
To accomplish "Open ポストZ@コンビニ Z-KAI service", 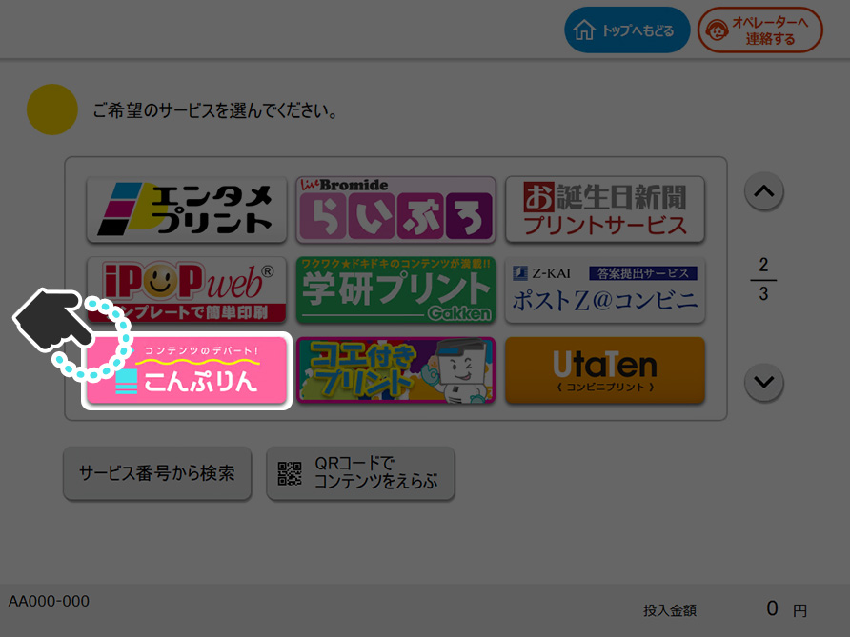I will (605, 289).
